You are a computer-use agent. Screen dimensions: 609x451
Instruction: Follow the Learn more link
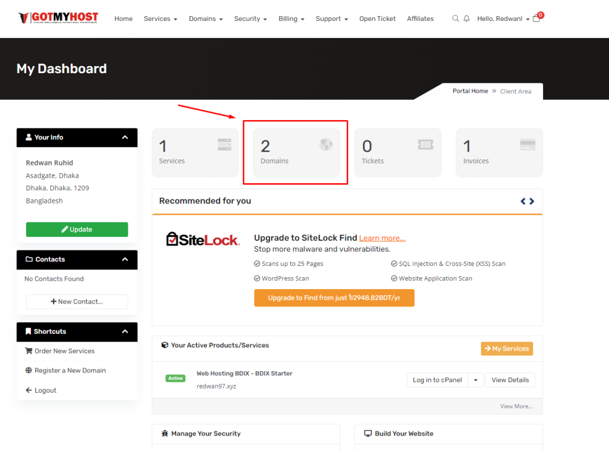click(x=382, y=238)
